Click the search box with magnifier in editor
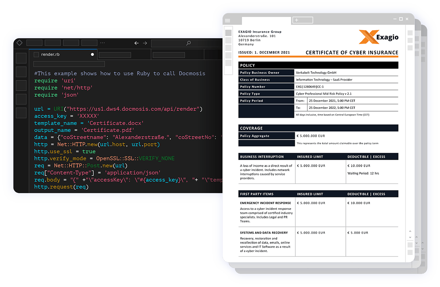The image size is (440, 287). pyautogui.click(x=187, y=43)
